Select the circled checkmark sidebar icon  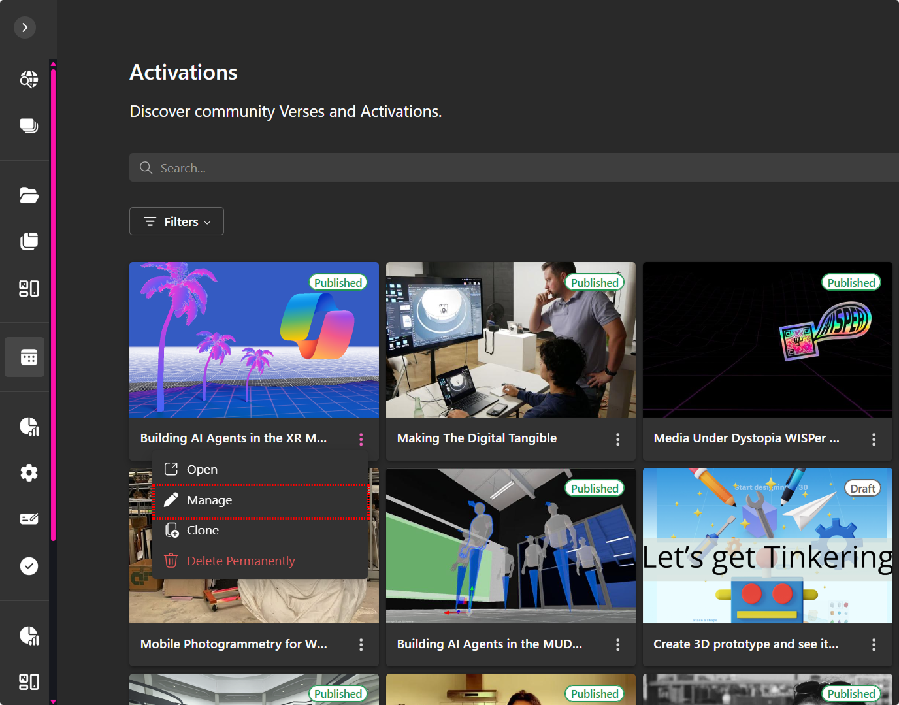29,566
